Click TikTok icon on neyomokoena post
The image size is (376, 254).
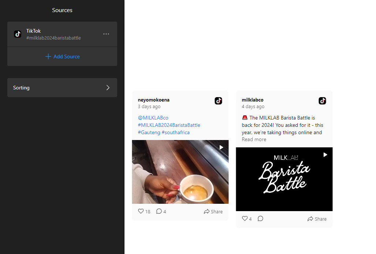click(218, 100)
